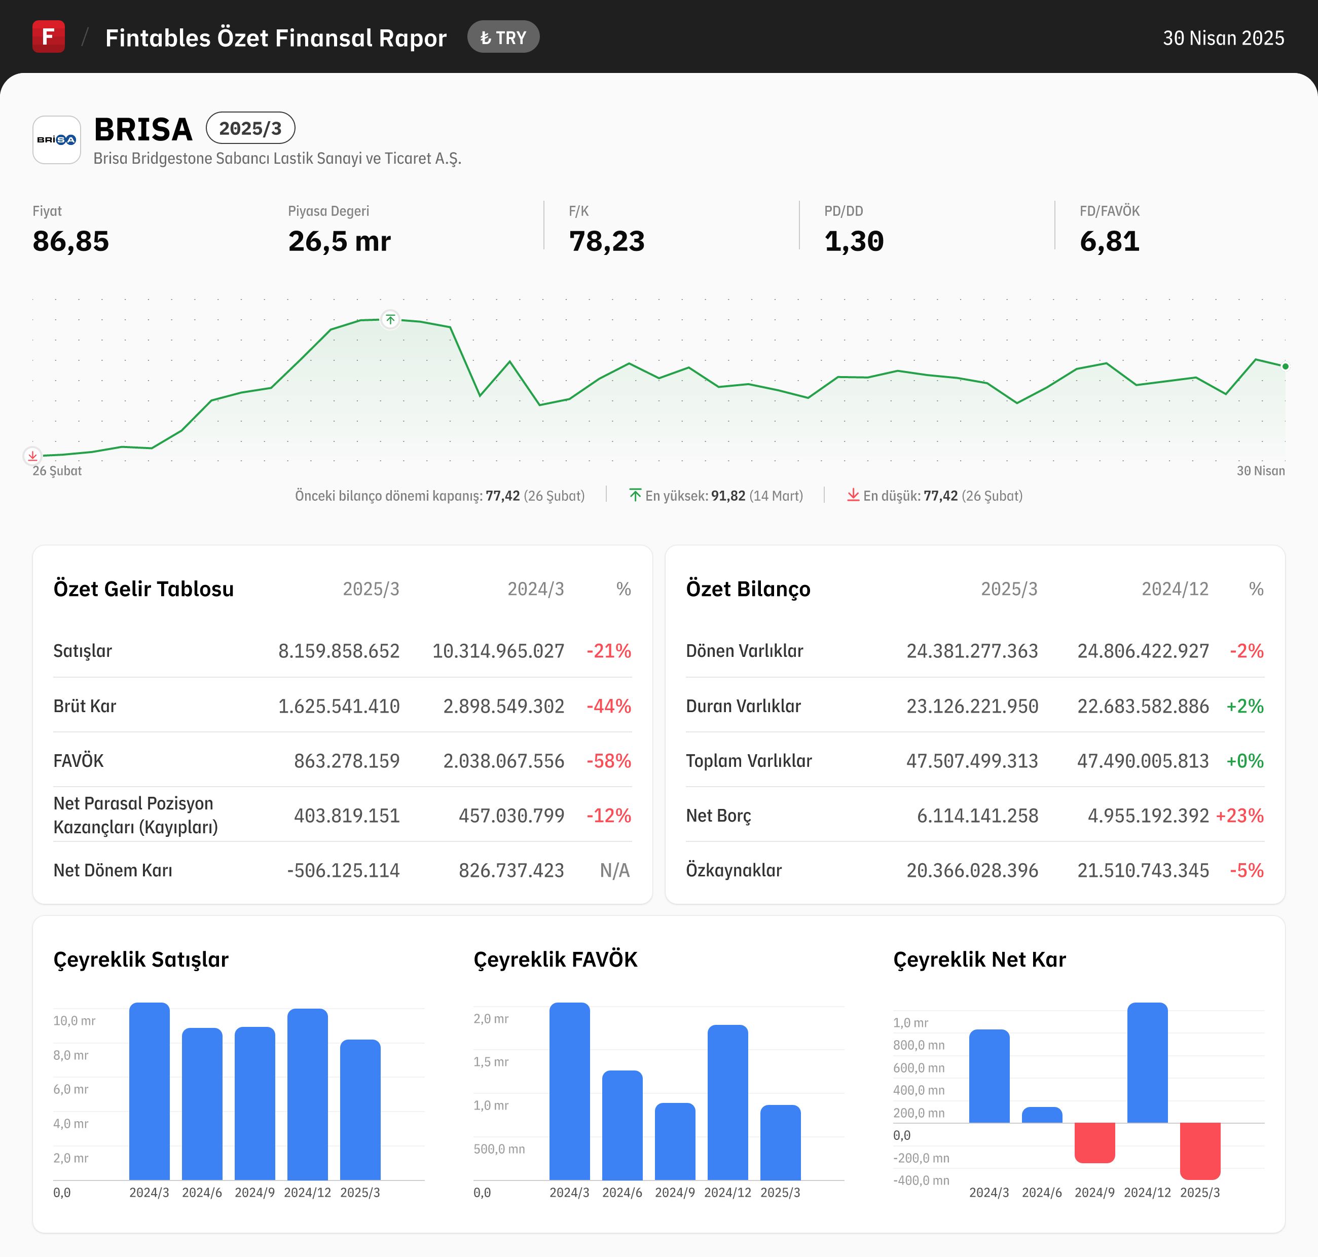Click the N/A cell in Net Dönem Karı row
The image size is (1318, 1257).
pos(615,870)
